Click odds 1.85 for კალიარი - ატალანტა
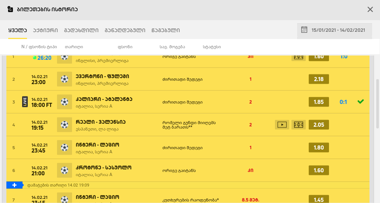Image resolution: width=380 pixels, height=203 pixels. 319,102
